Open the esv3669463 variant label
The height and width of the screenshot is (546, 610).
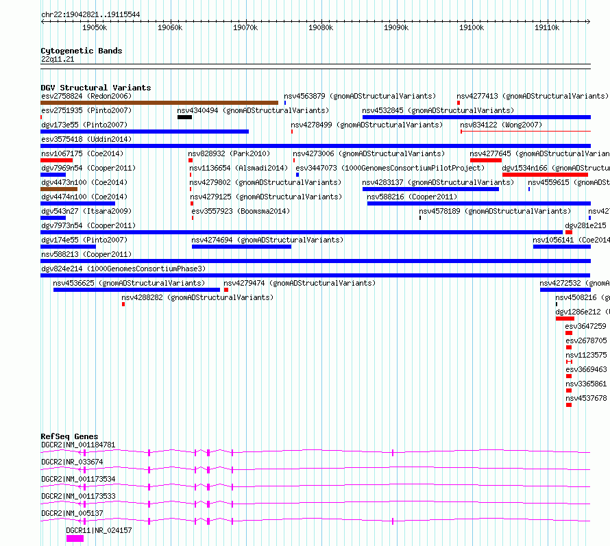(x=586, y=369)
